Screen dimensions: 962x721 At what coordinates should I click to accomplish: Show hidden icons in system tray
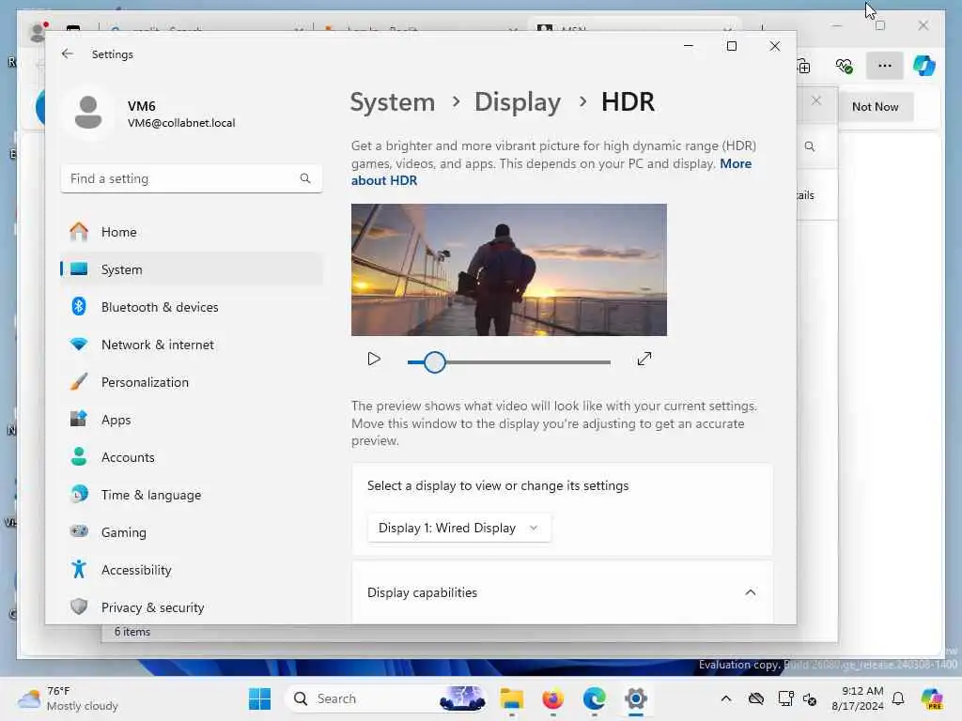pos(726,698)
